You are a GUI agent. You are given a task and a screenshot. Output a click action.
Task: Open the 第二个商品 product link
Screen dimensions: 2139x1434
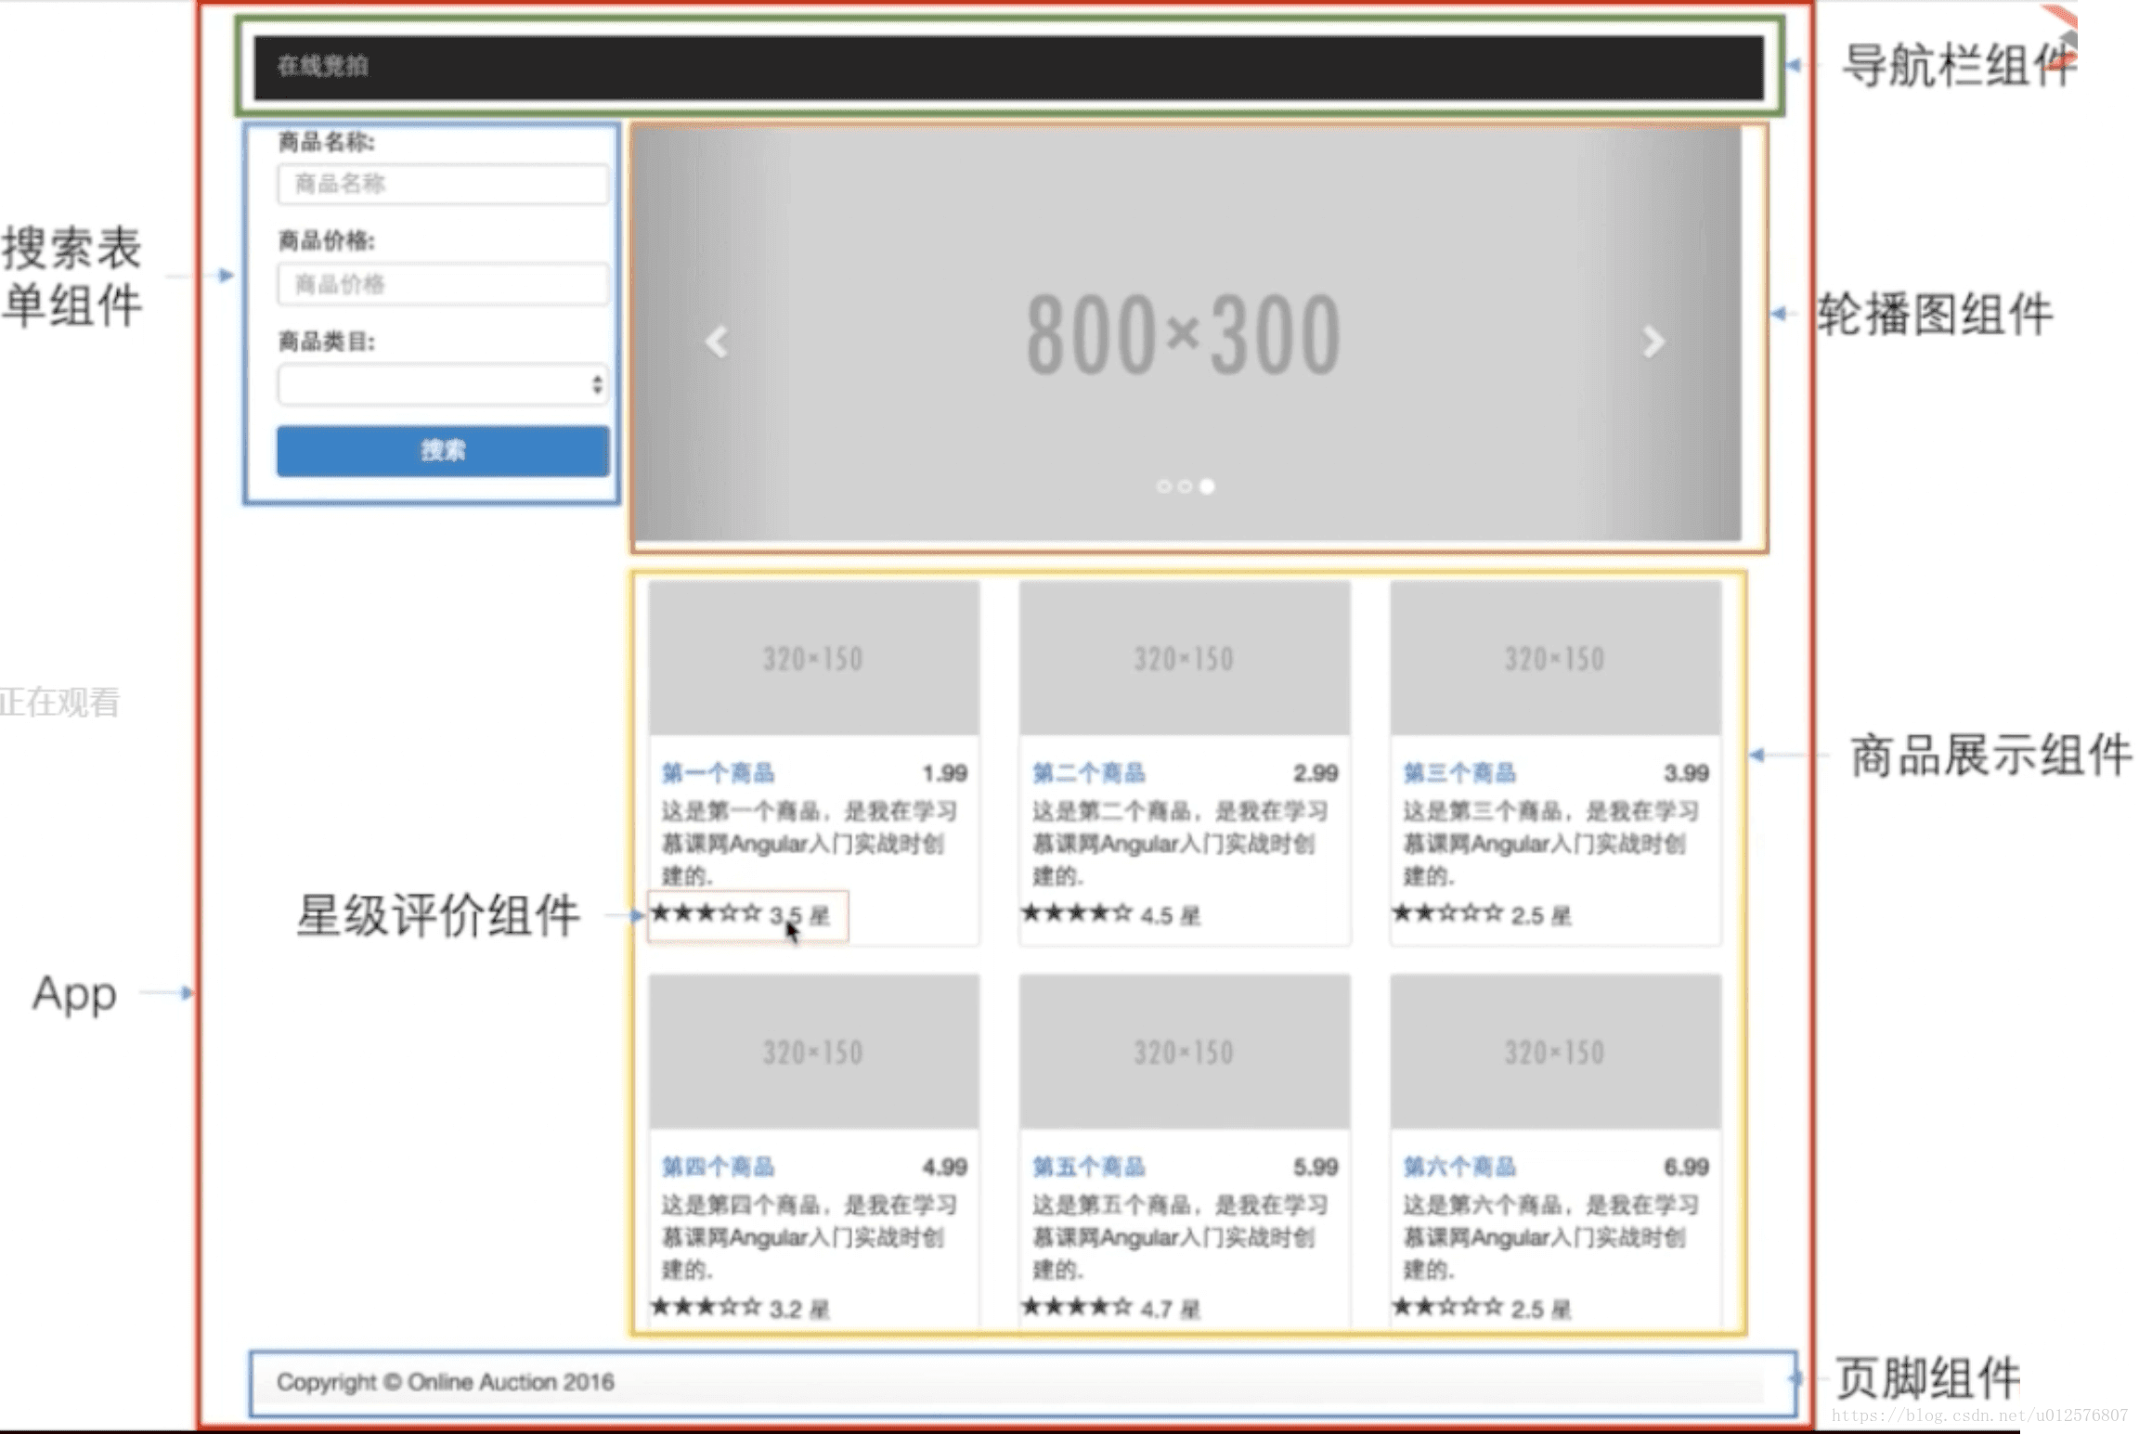[x=1089, y=773]
